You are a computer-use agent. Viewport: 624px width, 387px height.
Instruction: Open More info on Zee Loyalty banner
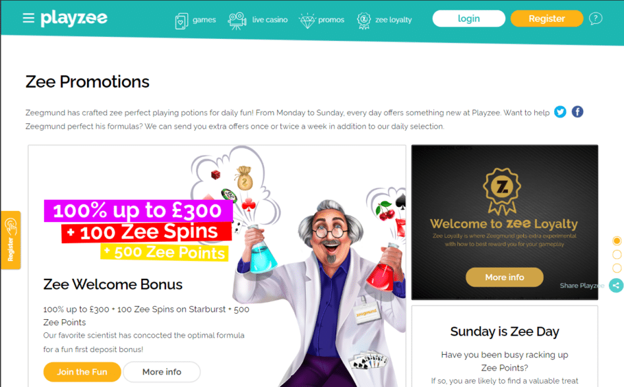click(x=505, y=277)
